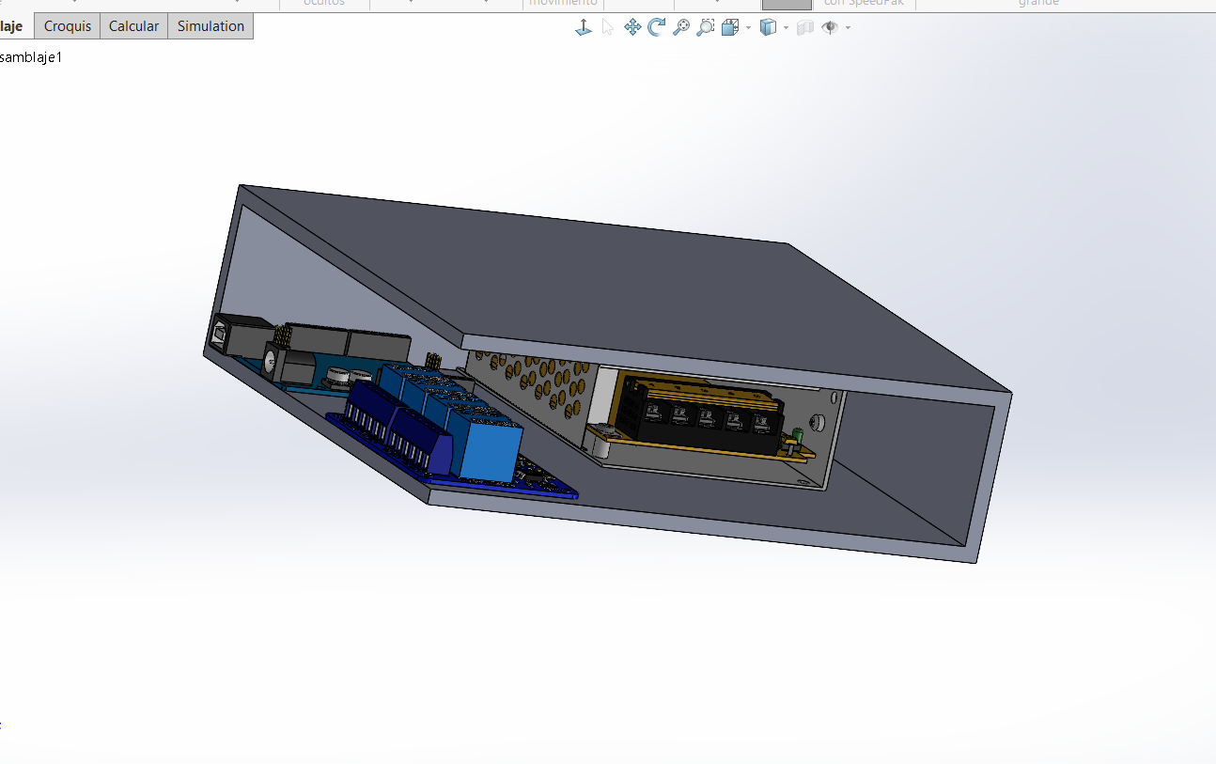Activate the Pan view tool
1216x764 pixels.
632,27
